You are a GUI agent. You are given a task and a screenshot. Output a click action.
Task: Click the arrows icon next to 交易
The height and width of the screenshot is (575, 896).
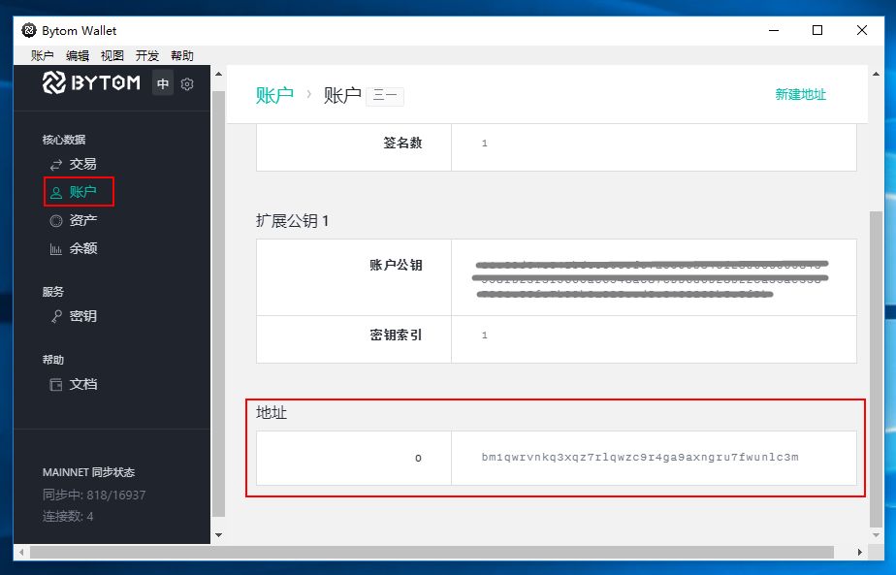pos(56,165)
